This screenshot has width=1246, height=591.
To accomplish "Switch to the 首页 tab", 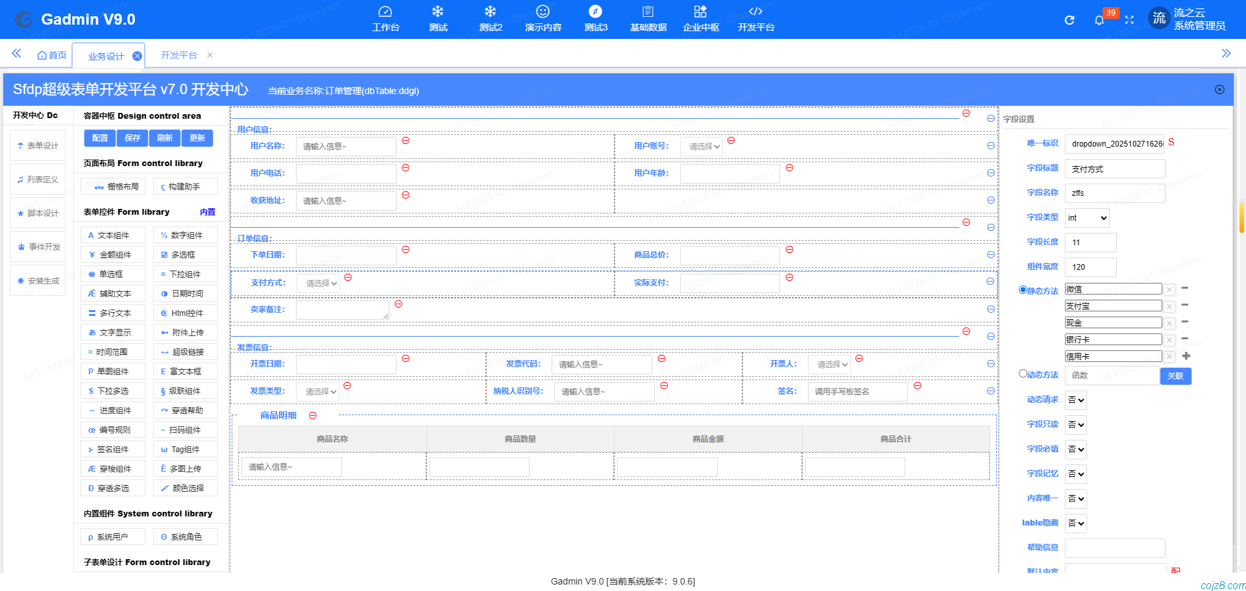I will click(52, 55).
